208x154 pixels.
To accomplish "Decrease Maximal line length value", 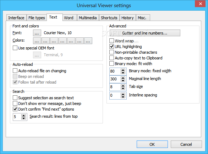I will (123, 81).
